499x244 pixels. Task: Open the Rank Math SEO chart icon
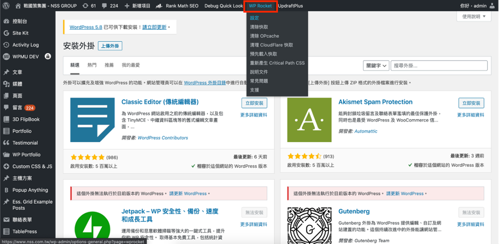(160, 6)
